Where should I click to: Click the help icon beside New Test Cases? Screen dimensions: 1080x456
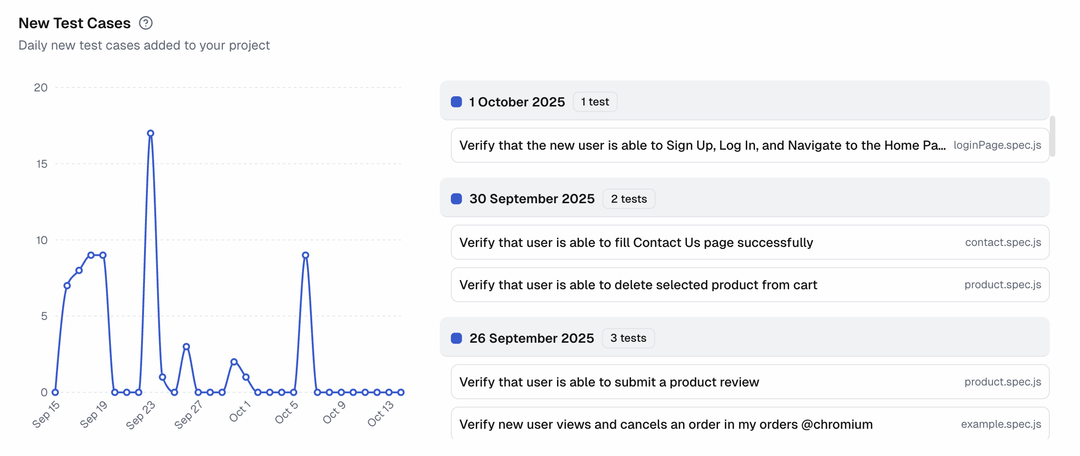145,23
